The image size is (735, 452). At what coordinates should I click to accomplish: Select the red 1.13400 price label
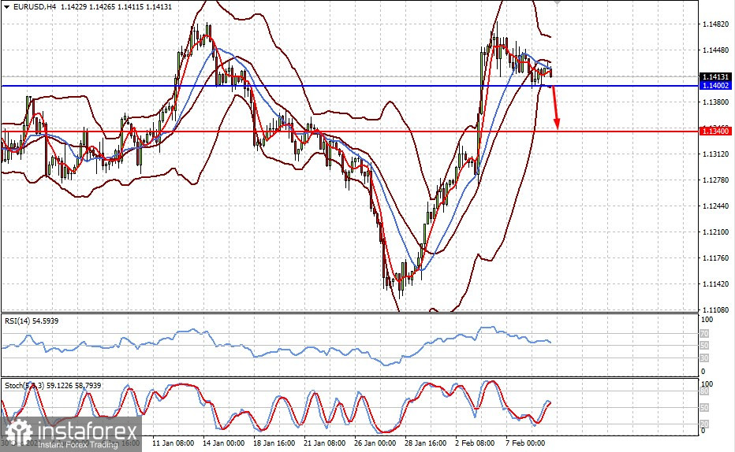tap(714, 131)
